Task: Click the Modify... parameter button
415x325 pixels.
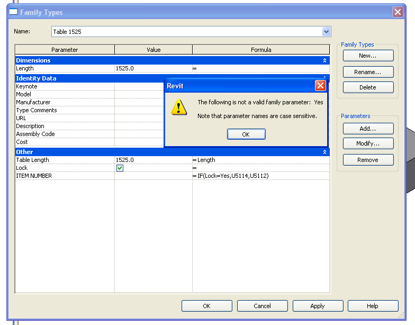Action: [x=368, y=143]
